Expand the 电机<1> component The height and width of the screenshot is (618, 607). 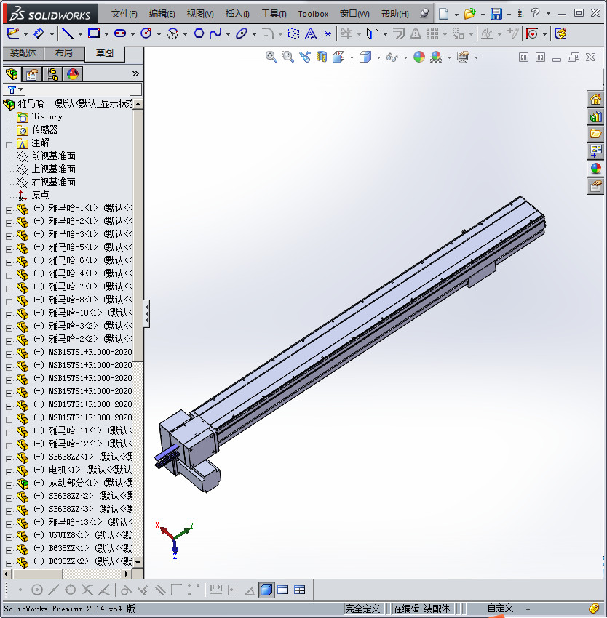tap(9, 472)
